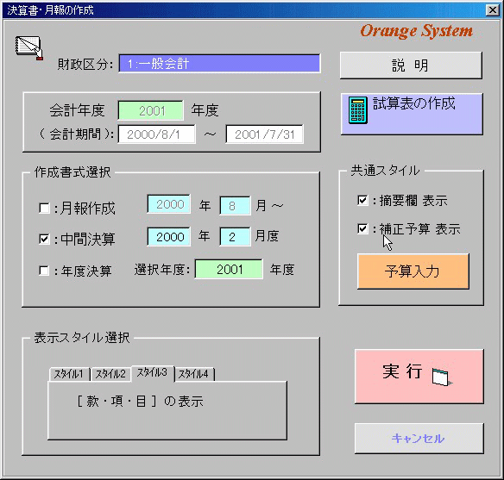Close the 決算書・月報の作成 dialog
This screenshot has width=504, height=480.
[x=493, y=10]
